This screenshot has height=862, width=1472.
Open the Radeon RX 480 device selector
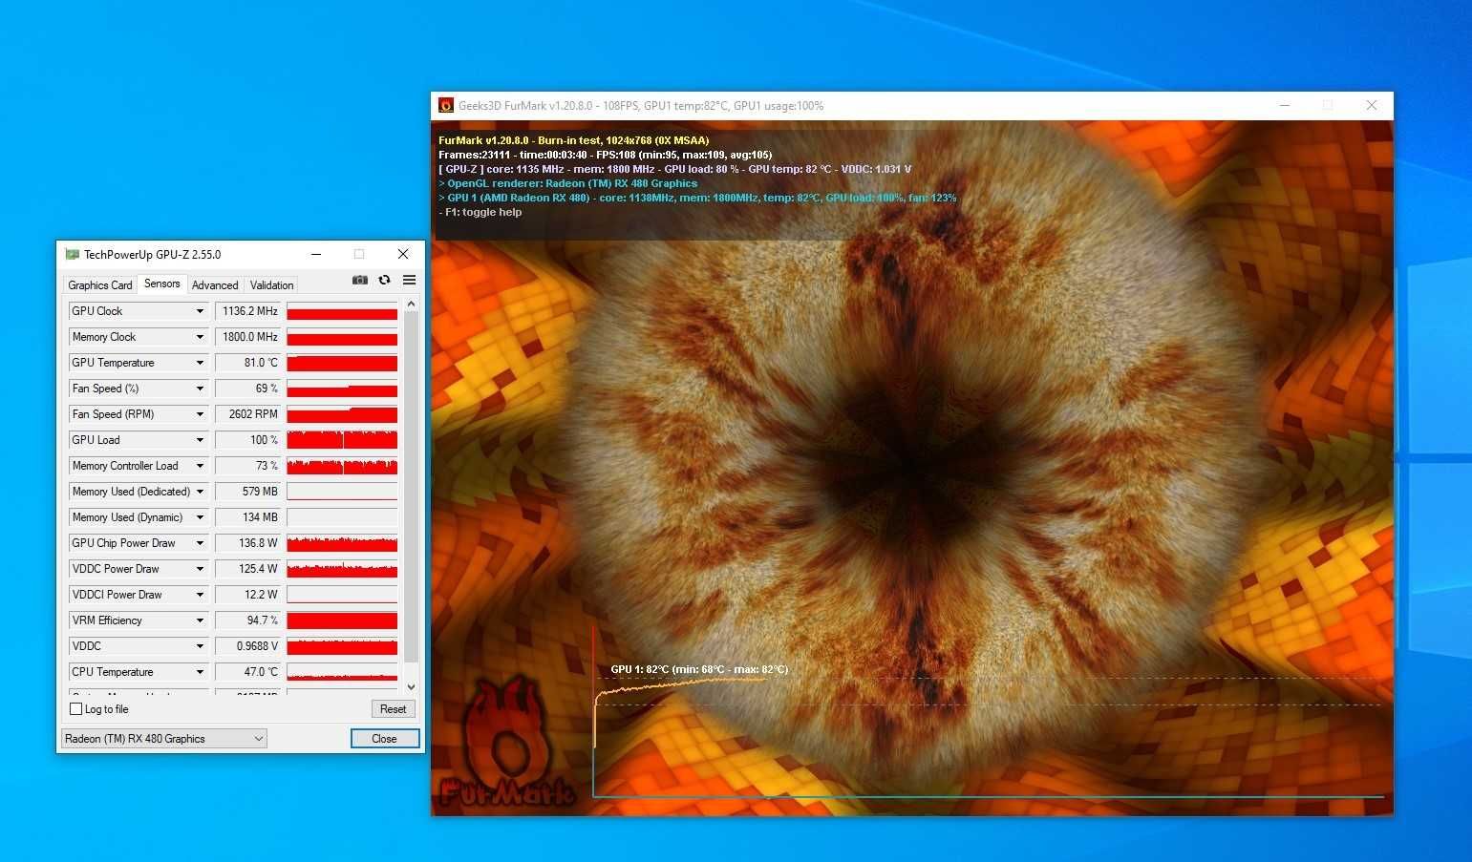click(x=163, y=739)
